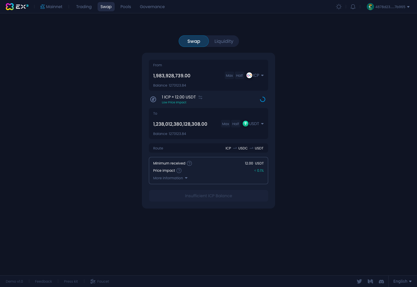
Task: Click the From balance 1273123.84
Action: click(178, 85)
